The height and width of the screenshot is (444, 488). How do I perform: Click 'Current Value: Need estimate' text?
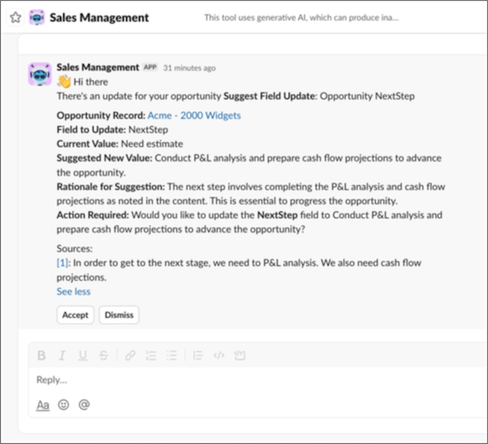(x=120, y=144)
